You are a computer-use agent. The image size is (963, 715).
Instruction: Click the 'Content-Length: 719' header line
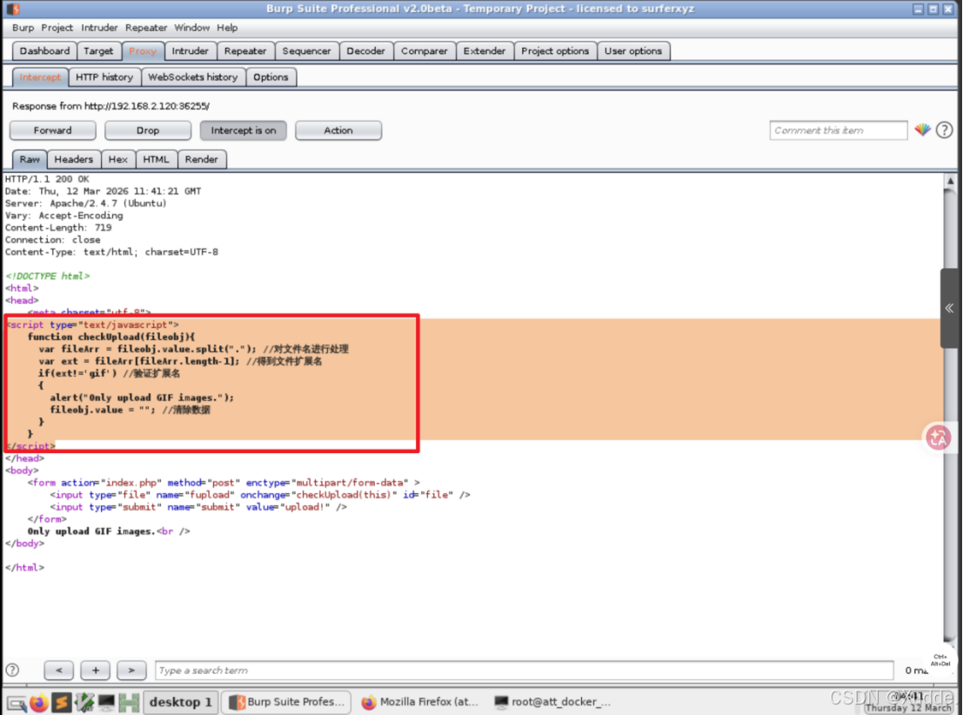tap(58, 227)
